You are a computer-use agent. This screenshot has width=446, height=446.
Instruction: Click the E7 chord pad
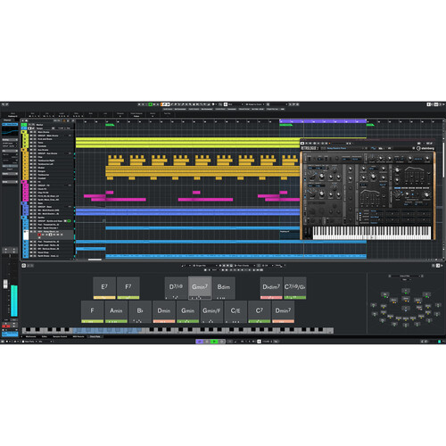point(104,287)
